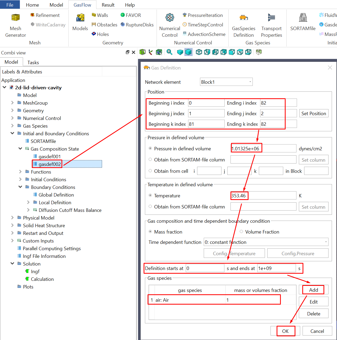337x340 pixels.
Task: Expand the Physical Model tree node
Action: point(12,218)
